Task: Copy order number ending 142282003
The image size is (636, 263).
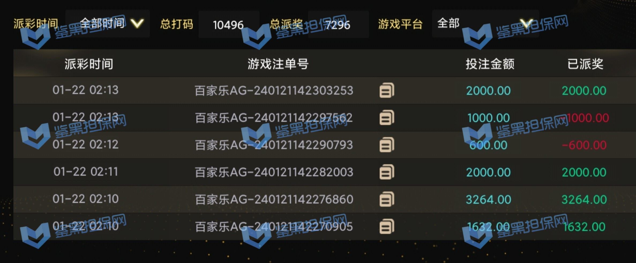Action: coord(387,172)
